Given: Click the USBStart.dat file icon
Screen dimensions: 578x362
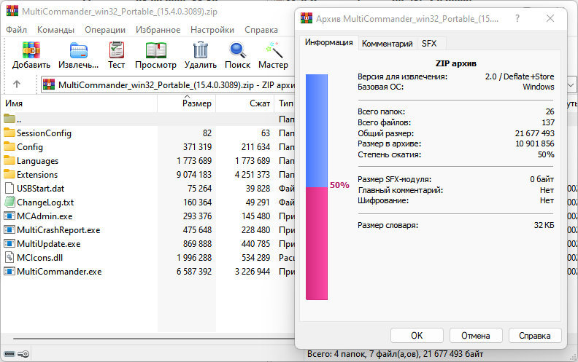Looking at the screenshot, I should [9, 188].
